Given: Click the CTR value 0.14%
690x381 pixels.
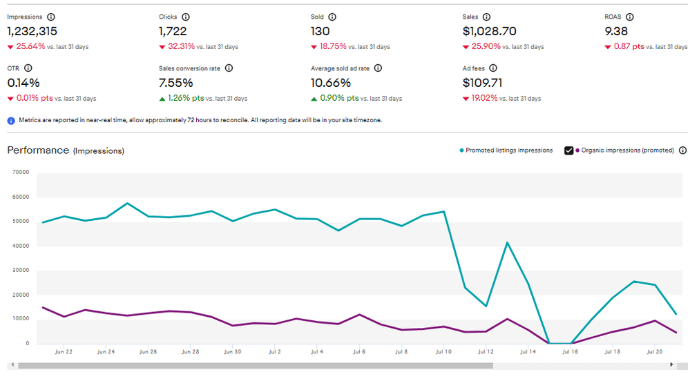Looking at the screenshot, I should click(23, 83).
